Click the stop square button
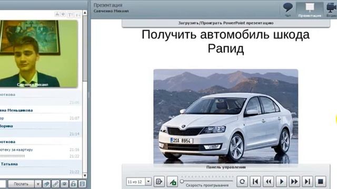Screen dimensions: 337x189 tap(321, 182)
